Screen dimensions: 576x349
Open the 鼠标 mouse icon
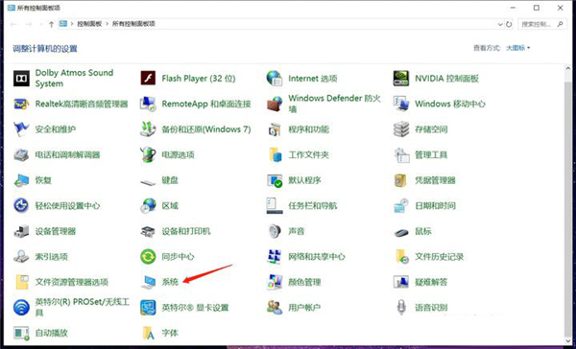401,232
